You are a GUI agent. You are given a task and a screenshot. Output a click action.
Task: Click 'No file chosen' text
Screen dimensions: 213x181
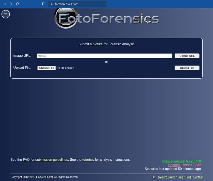(65, 68)
